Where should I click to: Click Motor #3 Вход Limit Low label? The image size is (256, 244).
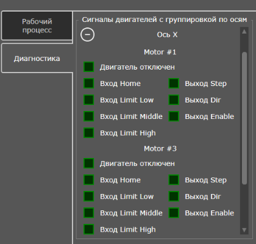[x=127, y=196]
